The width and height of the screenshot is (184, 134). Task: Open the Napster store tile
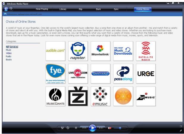coord(78,51)
